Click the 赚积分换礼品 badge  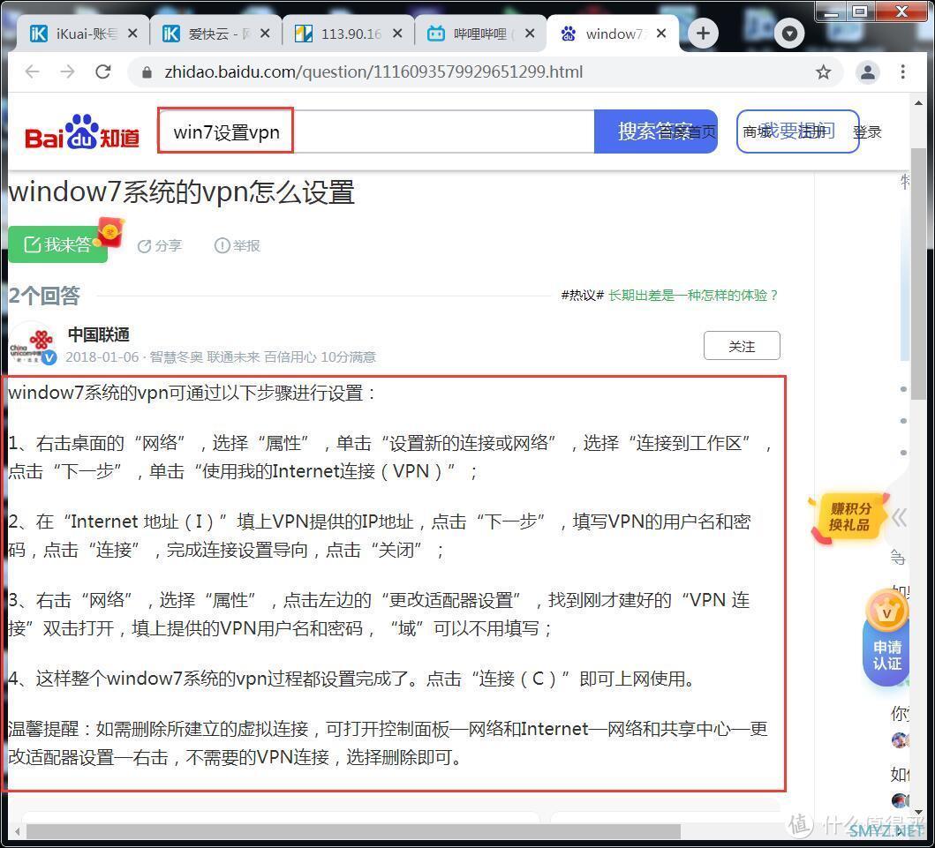tap(848, 517)
